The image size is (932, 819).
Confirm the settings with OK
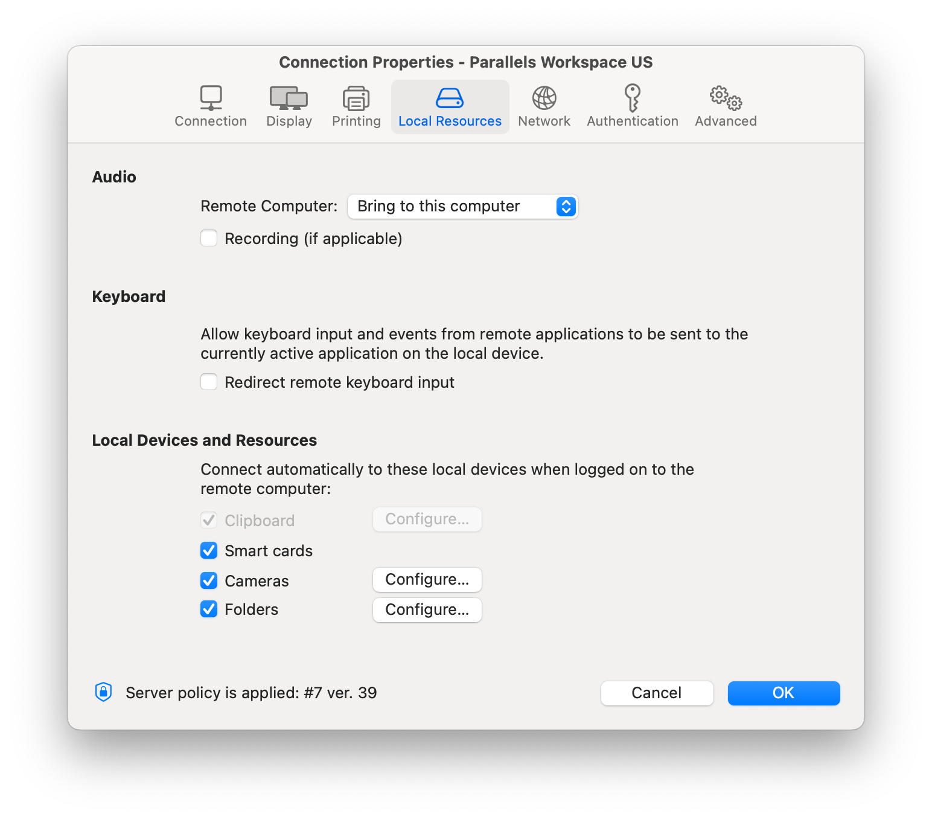coord(784,693)
